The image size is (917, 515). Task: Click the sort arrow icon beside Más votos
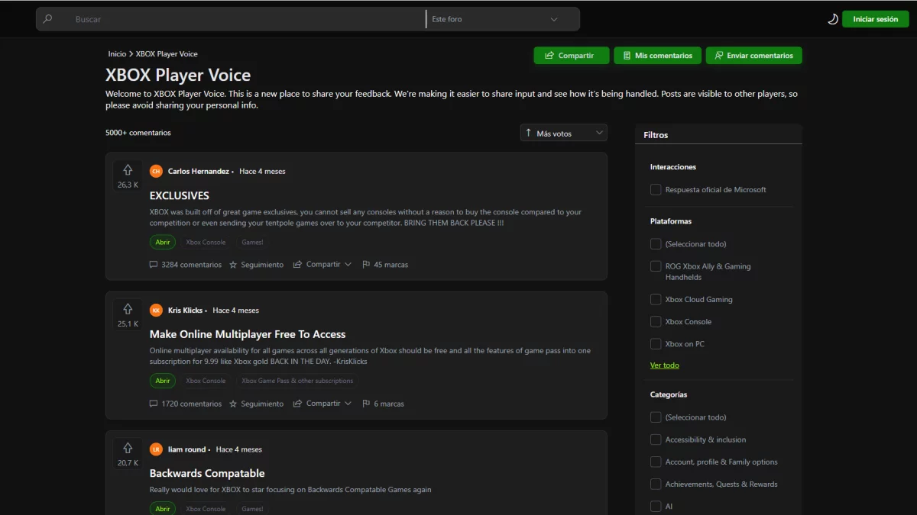coord(528,133)
